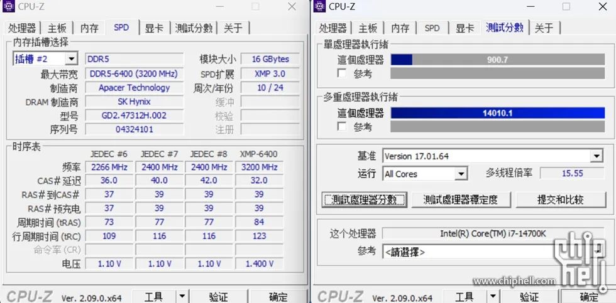This screenshot has width=616, height=303.
Task: Open 工具 dropdown arrow in right window
Action: point(493,297)
